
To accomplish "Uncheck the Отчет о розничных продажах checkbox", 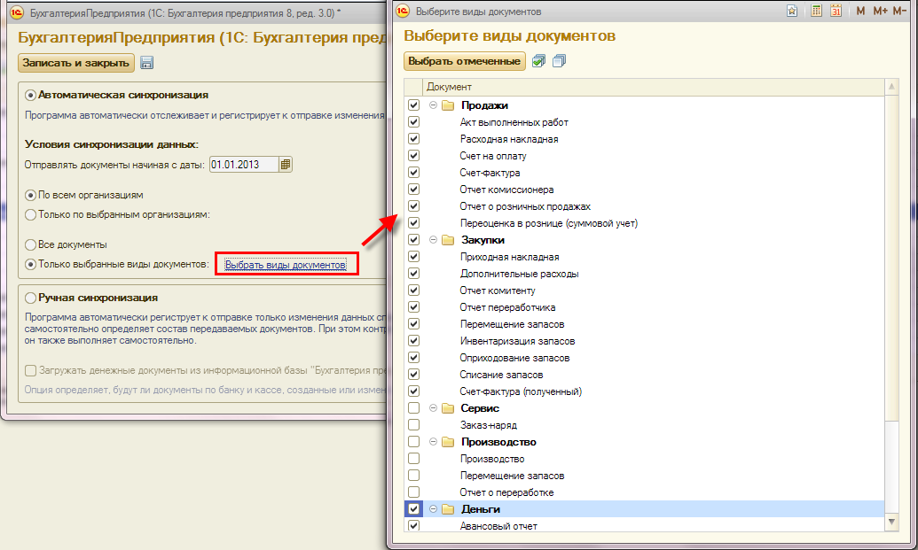I will pos(413,206).
